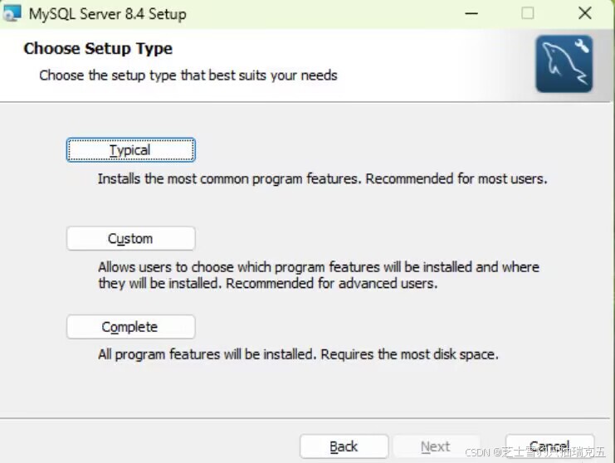The width and height of the screenshot is (615, 463).
Task: Click the installer icon in title bar
Action: click(12, 13)
